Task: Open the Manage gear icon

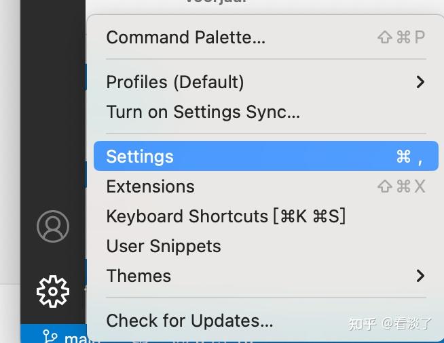Action: click(x=53, y=291)
